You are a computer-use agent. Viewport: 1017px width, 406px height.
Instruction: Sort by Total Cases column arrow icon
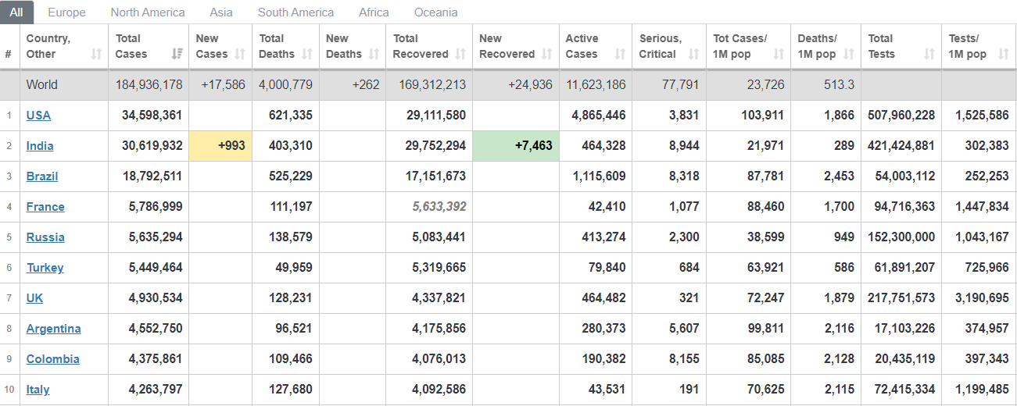177,54
